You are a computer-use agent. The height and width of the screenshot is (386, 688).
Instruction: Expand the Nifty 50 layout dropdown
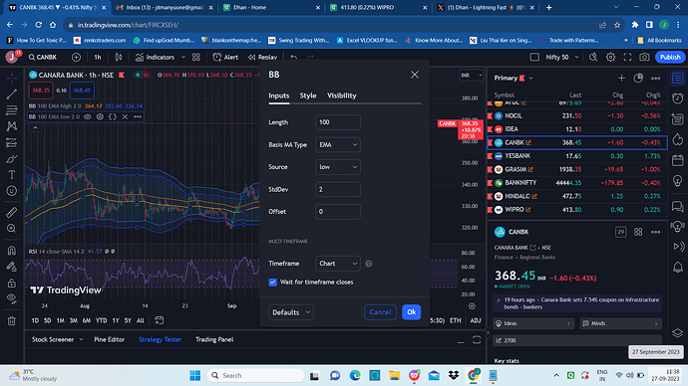pos(576,57)
